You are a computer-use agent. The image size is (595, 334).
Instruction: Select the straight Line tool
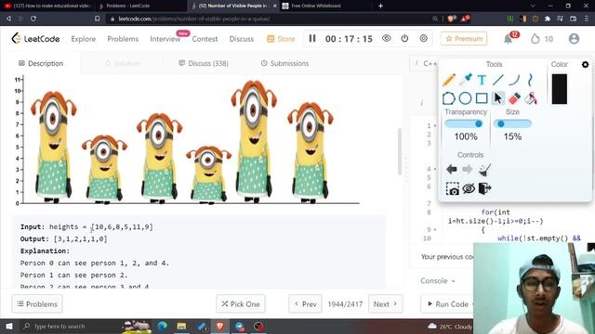pos(498,80)
